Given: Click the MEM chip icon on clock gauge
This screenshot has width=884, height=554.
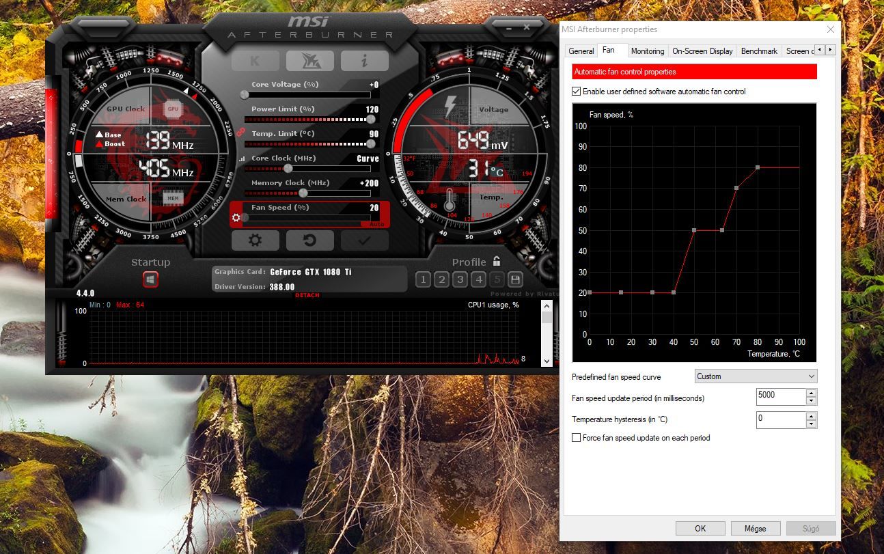Looking at the screenshot, I should (x=173, y=199).
